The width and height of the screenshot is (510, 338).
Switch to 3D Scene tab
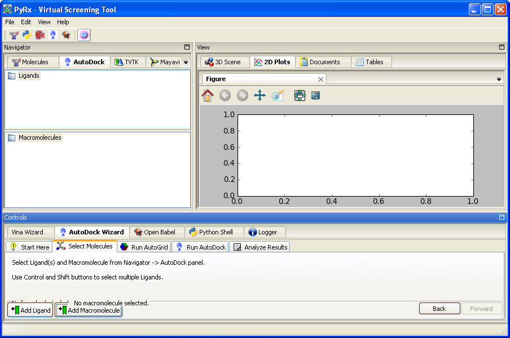(x=225, y=62)
